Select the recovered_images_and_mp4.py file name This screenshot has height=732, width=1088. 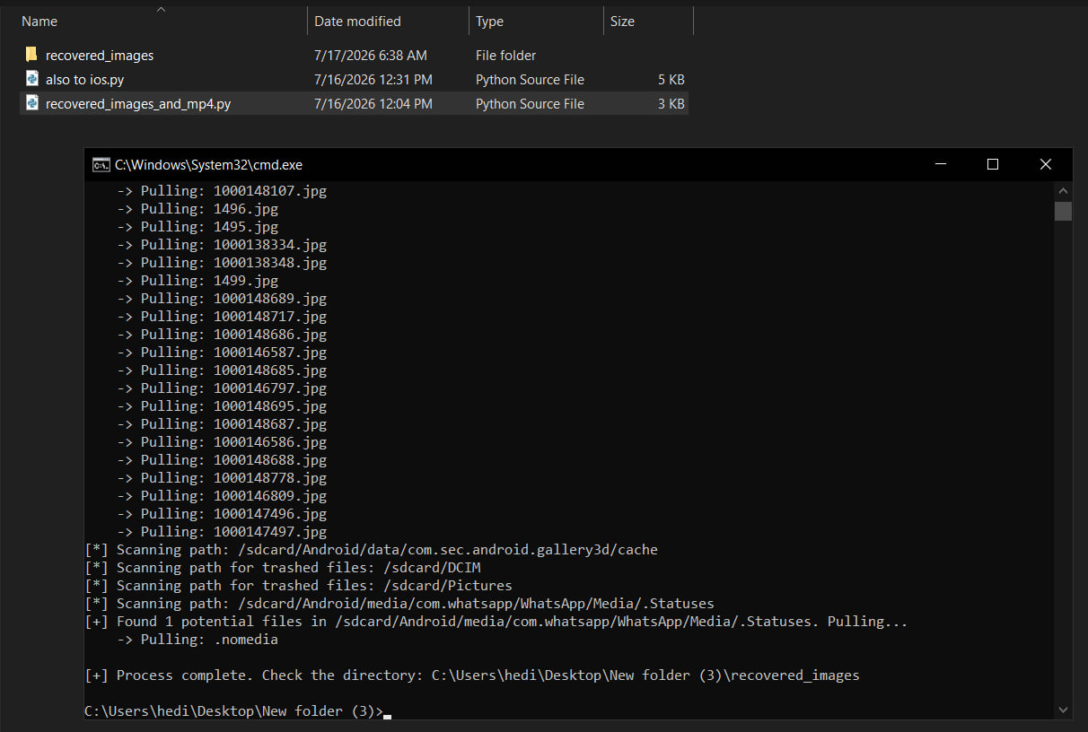pyautogui.click(x=138, y=104)
